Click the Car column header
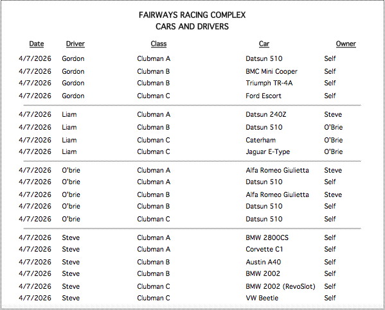Image resolution: width=385 pixels, height=310 pixels. point(264,44)
